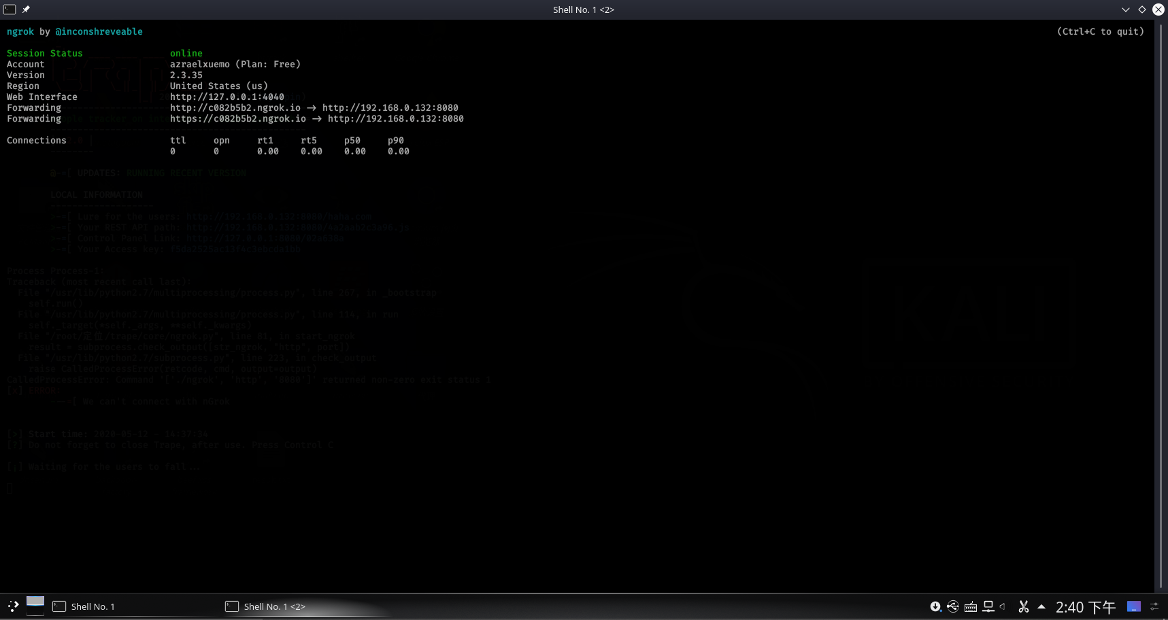Click the ttl column header
Screen dimensions: 1168x620
pyautogui.click(x=178, y=141)
